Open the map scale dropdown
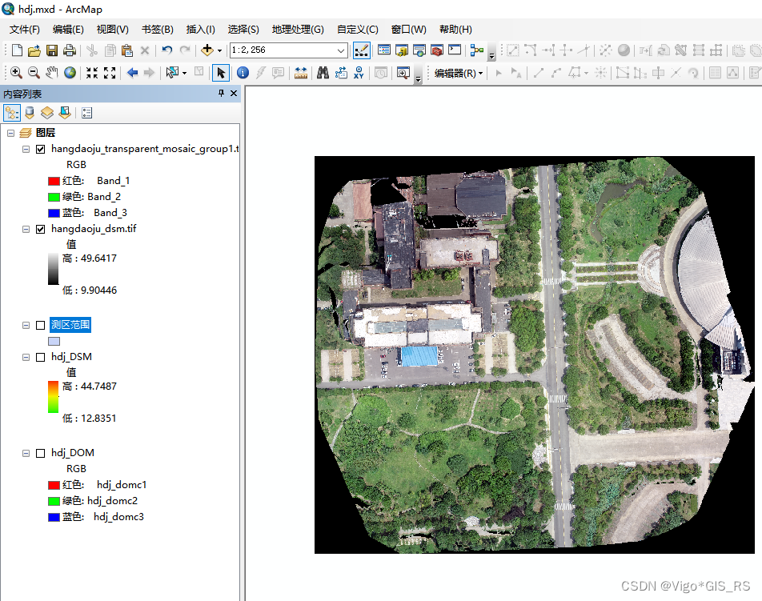This screenshot has height=601, width=762. (342, 50)
